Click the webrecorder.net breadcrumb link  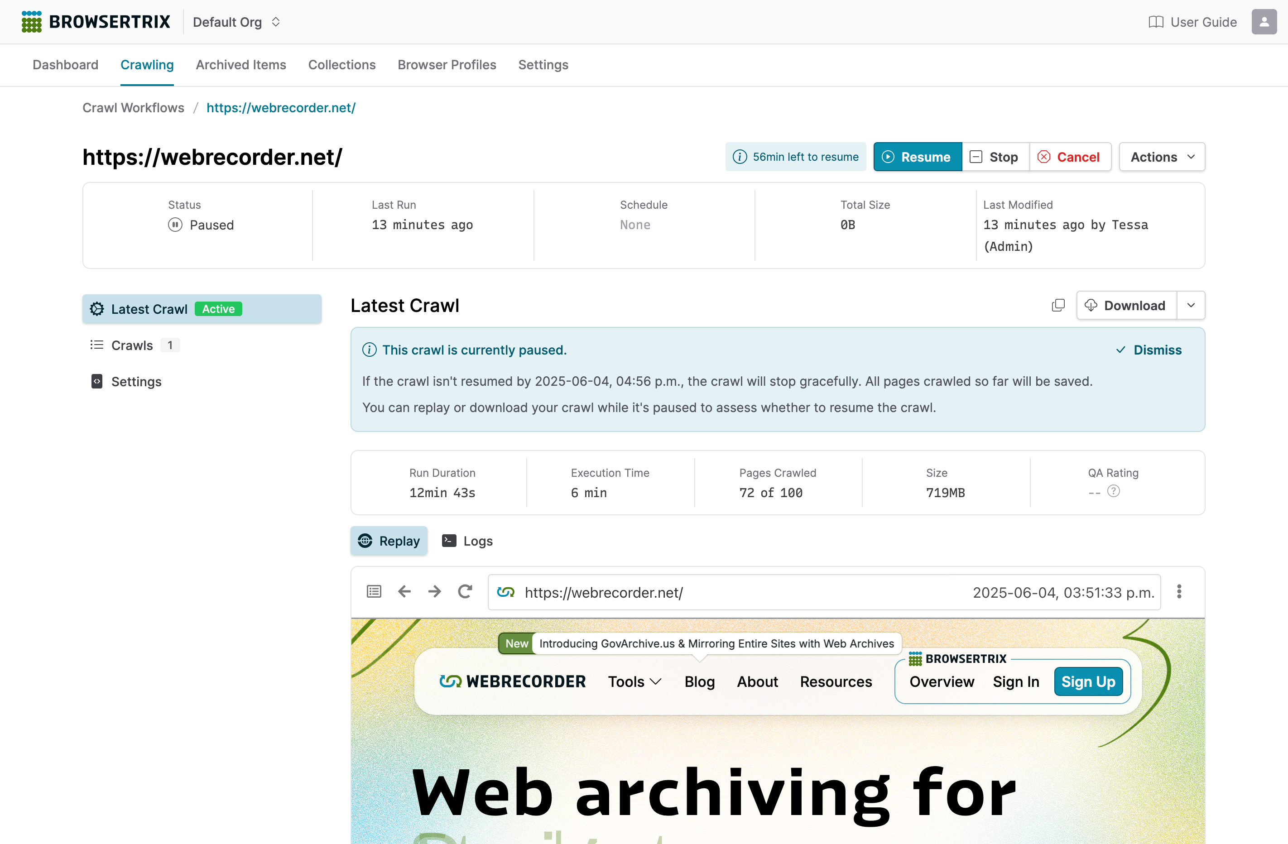click(x=281, y=108)
